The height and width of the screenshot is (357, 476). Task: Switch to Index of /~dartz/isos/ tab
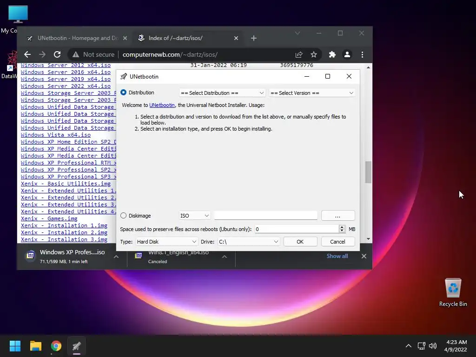point(188,38)
